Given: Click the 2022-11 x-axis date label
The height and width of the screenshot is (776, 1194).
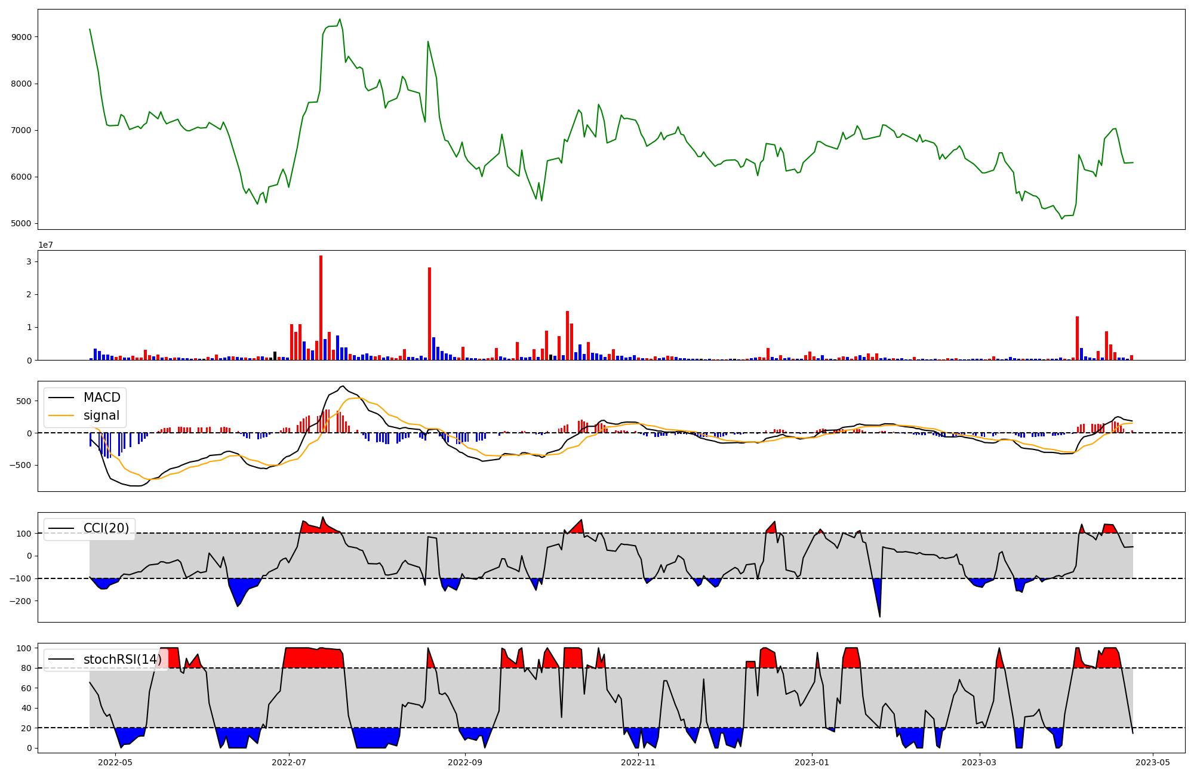Looking at the screenshot, I should click(639, 762).
